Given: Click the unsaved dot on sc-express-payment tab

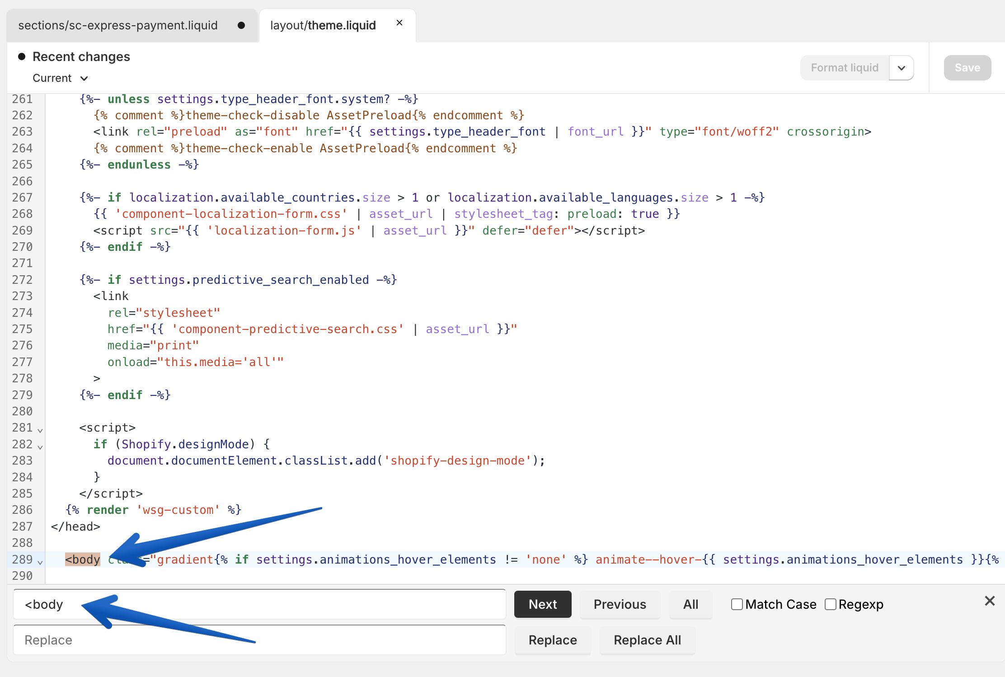Looking at the screenshot, I should coord(241,25).
